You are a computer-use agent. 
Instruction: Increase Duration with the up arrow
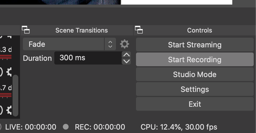click(127, 55)
